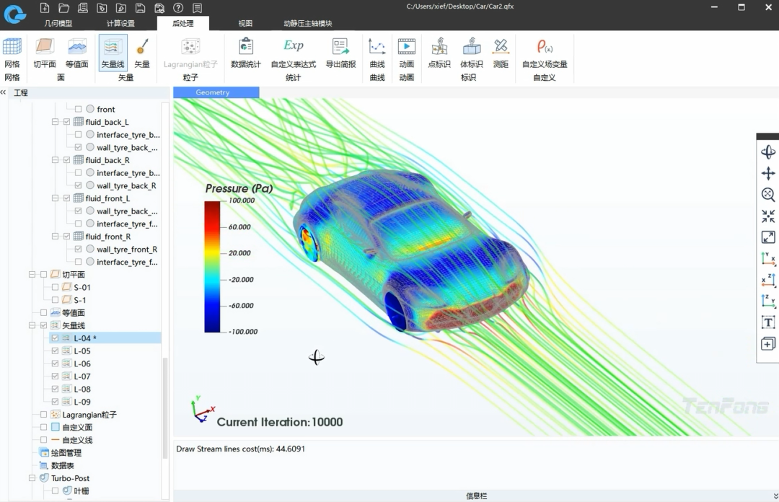Click the expand fullscreen view icon

(x=768, y=237)
